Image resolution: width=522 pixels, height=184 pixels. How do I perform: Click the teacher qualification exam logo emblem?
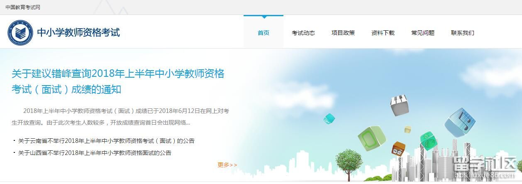tap(20, 33)
